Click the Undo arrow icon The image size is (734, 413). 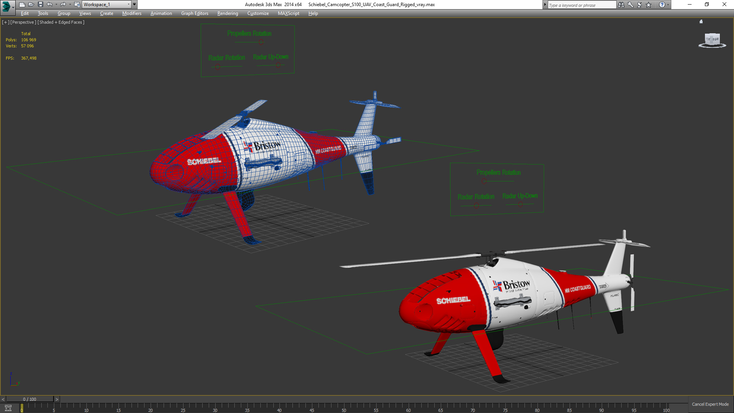49,5
